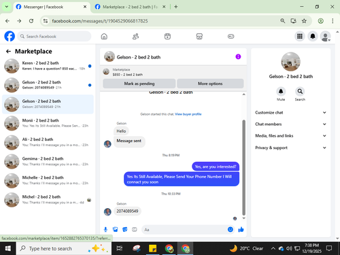Open the emoji picker in message box
This screenshot has width=340, height=255.
(x=231, y=229)
